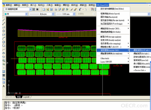Click the Make Block tool

tap(4, 64)
